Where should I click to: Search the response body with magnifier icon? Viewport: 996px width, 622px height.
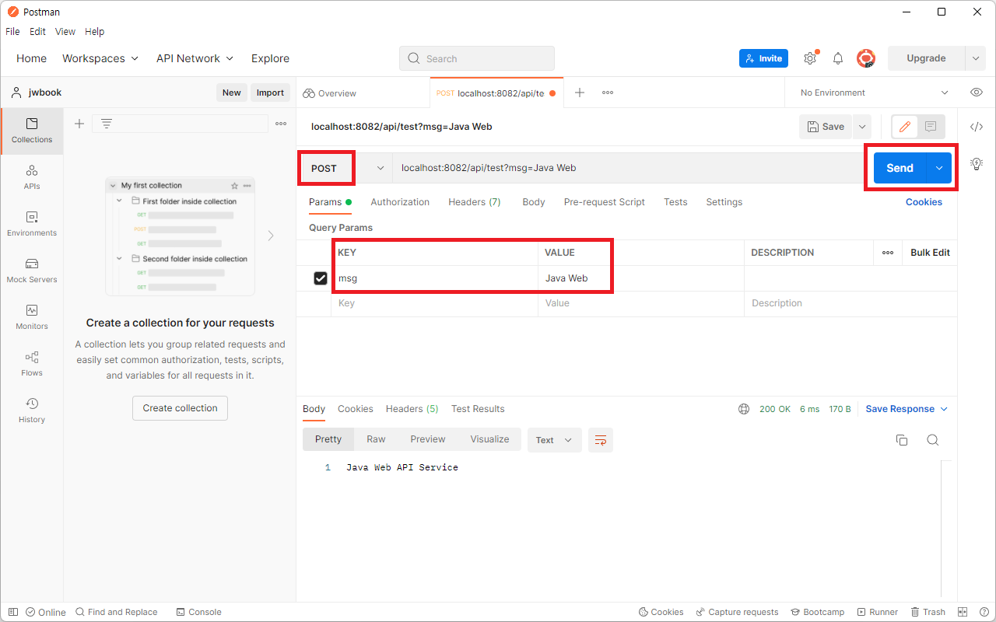(x=933, y=440)
